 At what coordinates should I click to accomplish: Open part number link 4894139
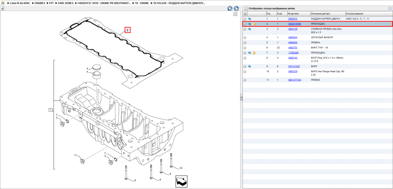point(293,29)
